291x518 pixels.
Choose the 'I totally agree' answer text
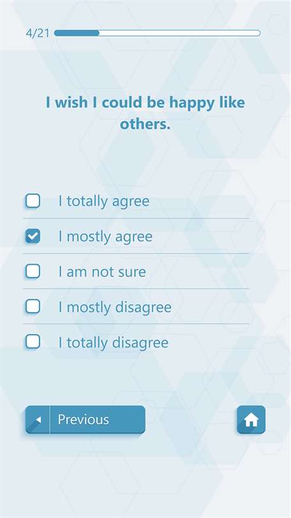click(x=104, y=201)
